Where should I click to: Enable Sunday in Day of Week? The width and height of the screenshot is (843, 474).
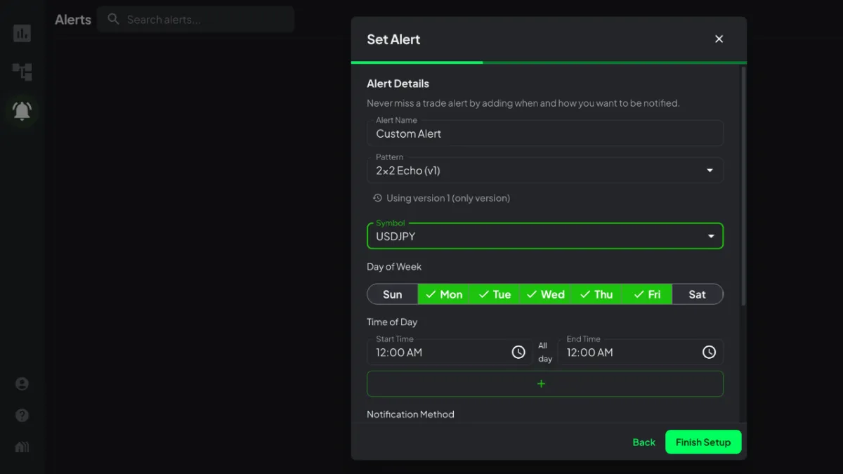393,294
